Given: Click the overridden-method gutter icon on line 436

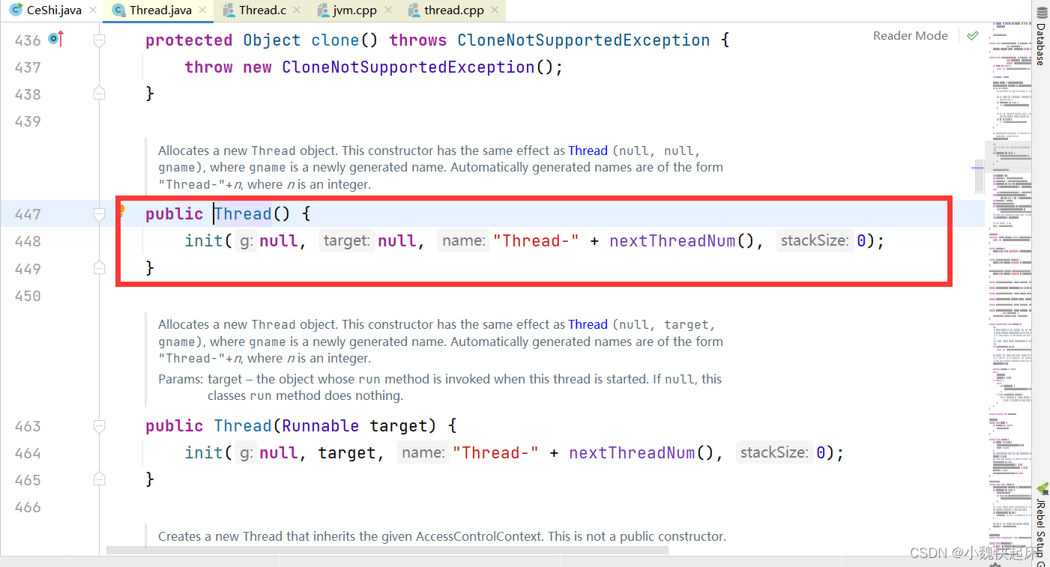Looking at the screenshot, I should (x=55, y=38).
